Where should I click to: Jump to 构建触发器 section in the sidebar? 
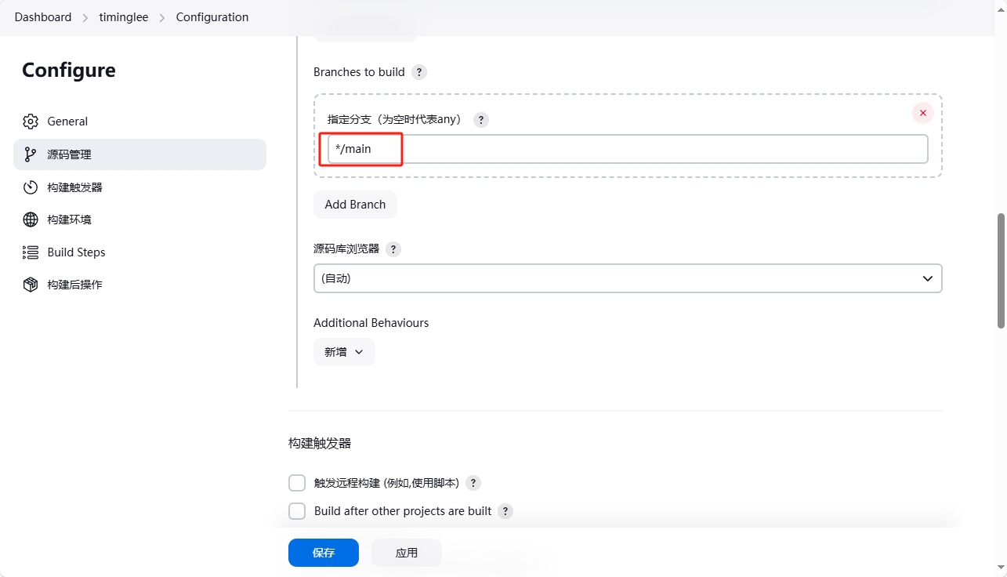139,187
